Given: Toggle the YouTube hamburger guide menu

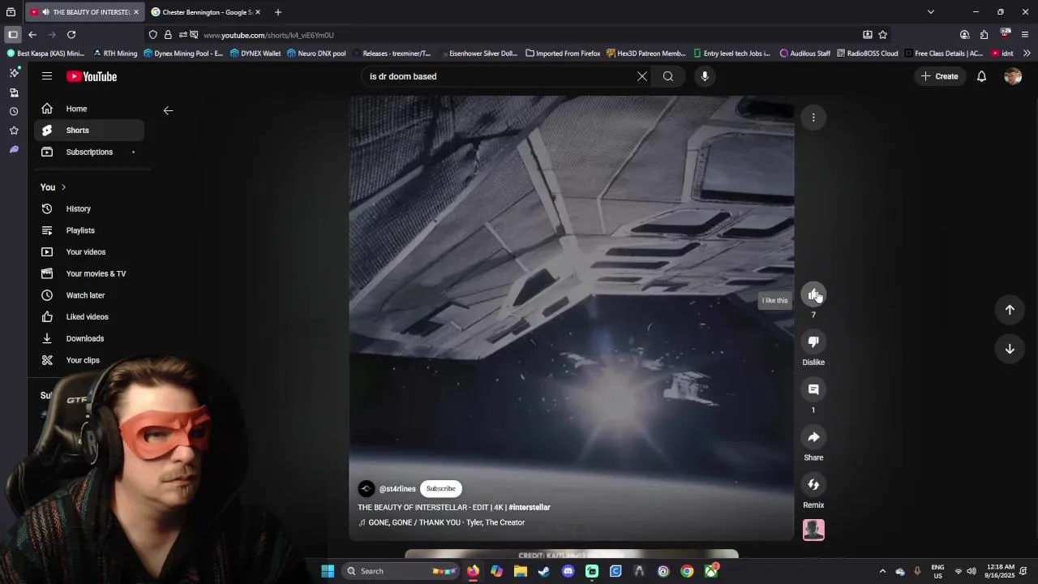Looking at the screenshot, I should point(47,76).
